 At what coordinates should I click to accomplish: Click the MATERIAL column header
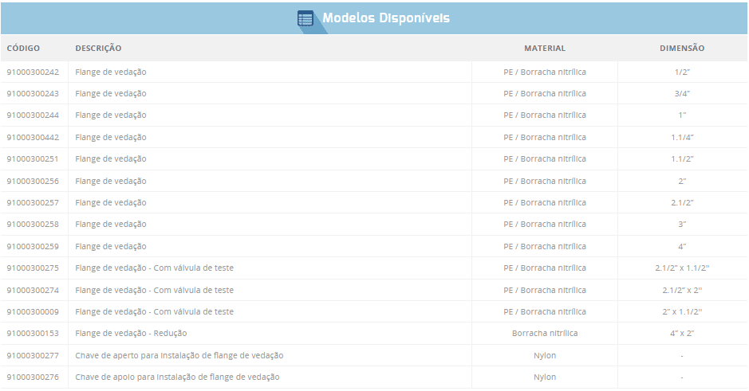[x=544, y=49]
